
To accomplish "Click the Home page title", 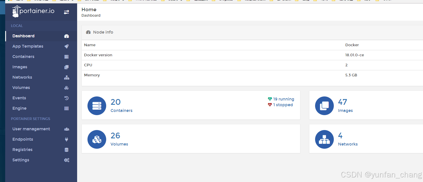I will tap(89, 9).
